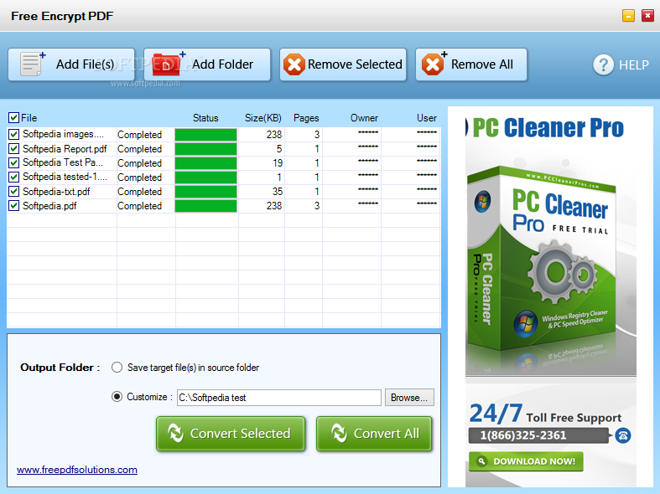Image resolution: width=660 pixels, height=494 pixels.
Task: Uncheck Softpedia images file checkbox
Action: (x=14, y=135)
